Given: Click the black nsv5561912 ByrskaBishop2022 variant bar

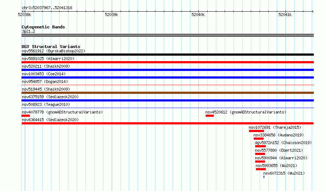Looking at the screenshot, I should point(167,55).
